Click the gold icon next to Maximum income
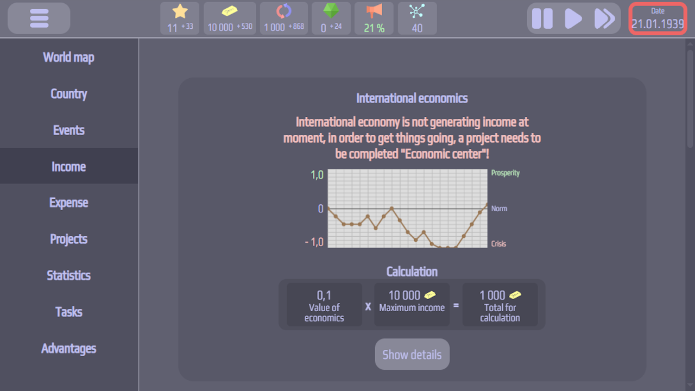The image size is (695, 391). coord(430,294)
